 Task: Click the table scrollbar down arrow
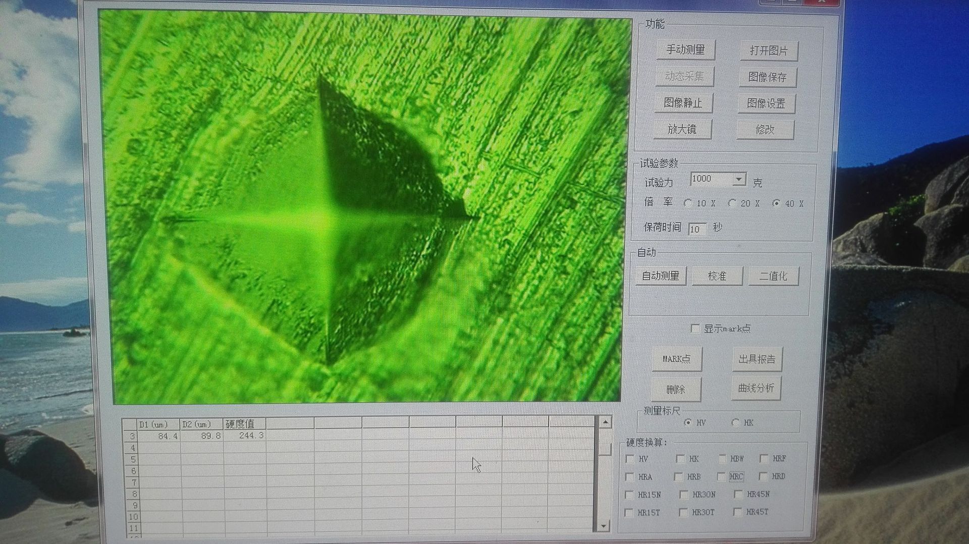(604, 526)
